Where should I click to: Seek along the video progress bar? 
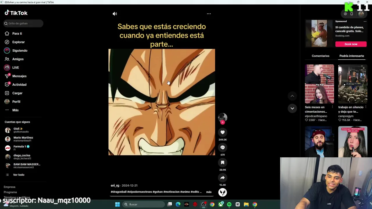162,196
